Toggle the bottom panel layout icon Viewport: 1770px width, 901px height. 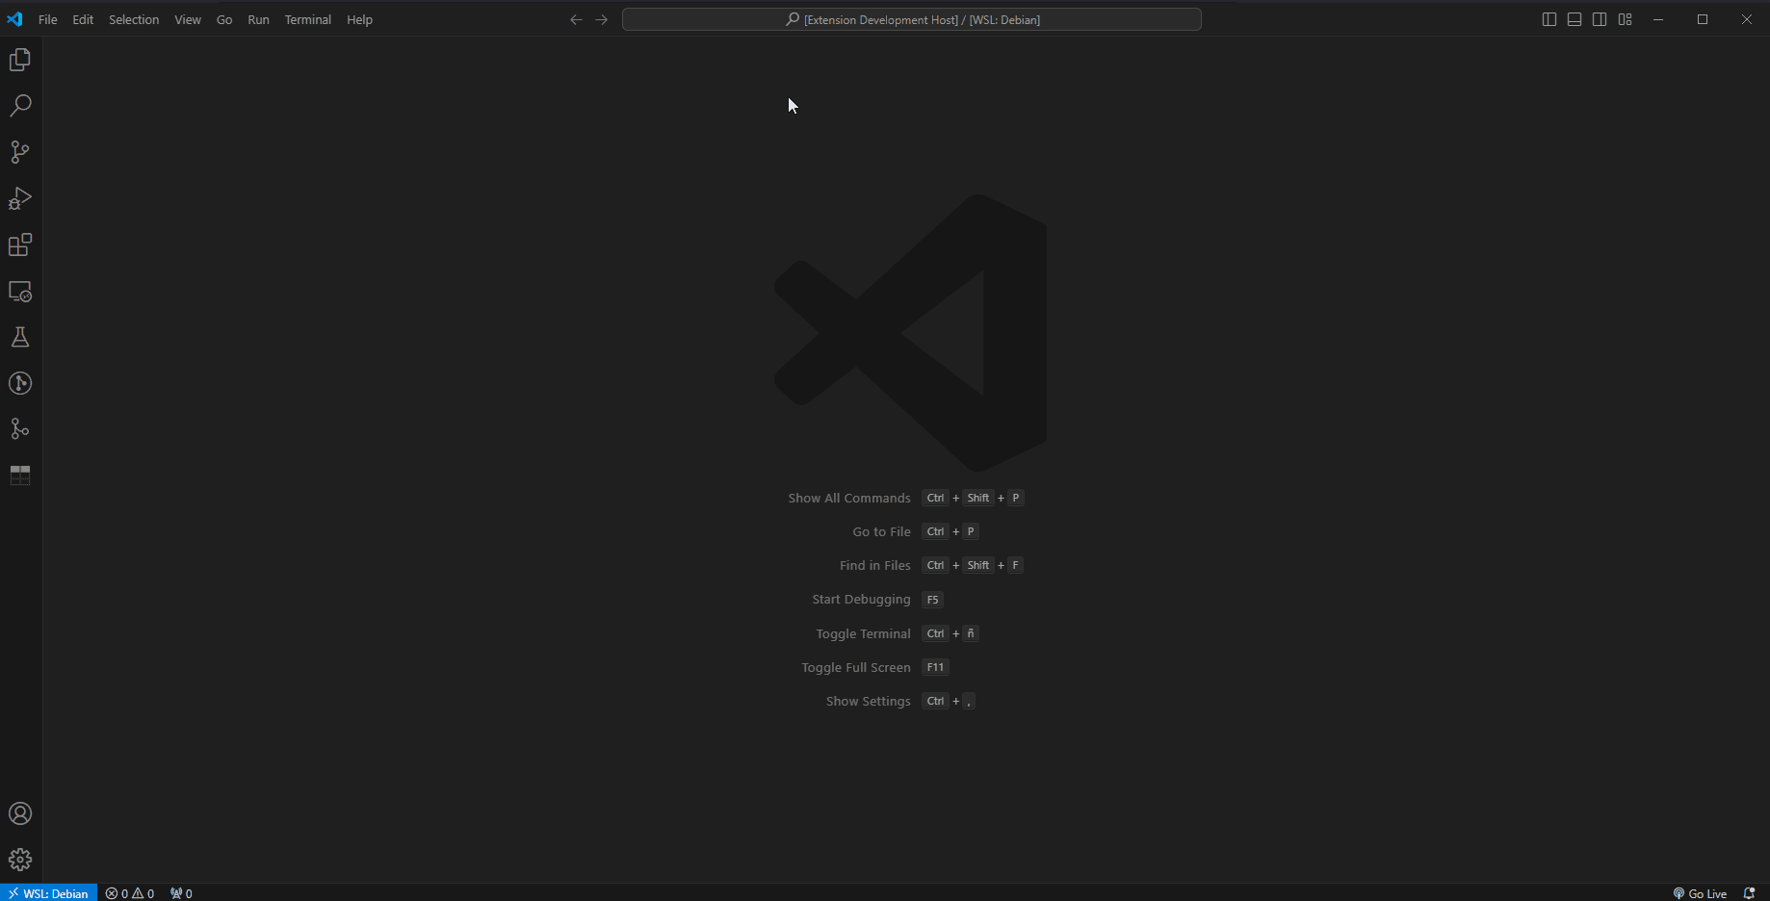pyautogui.click(x=1575, y=19)
